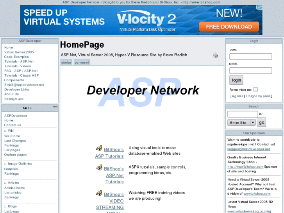Open the Galleries link

[11, 169]
